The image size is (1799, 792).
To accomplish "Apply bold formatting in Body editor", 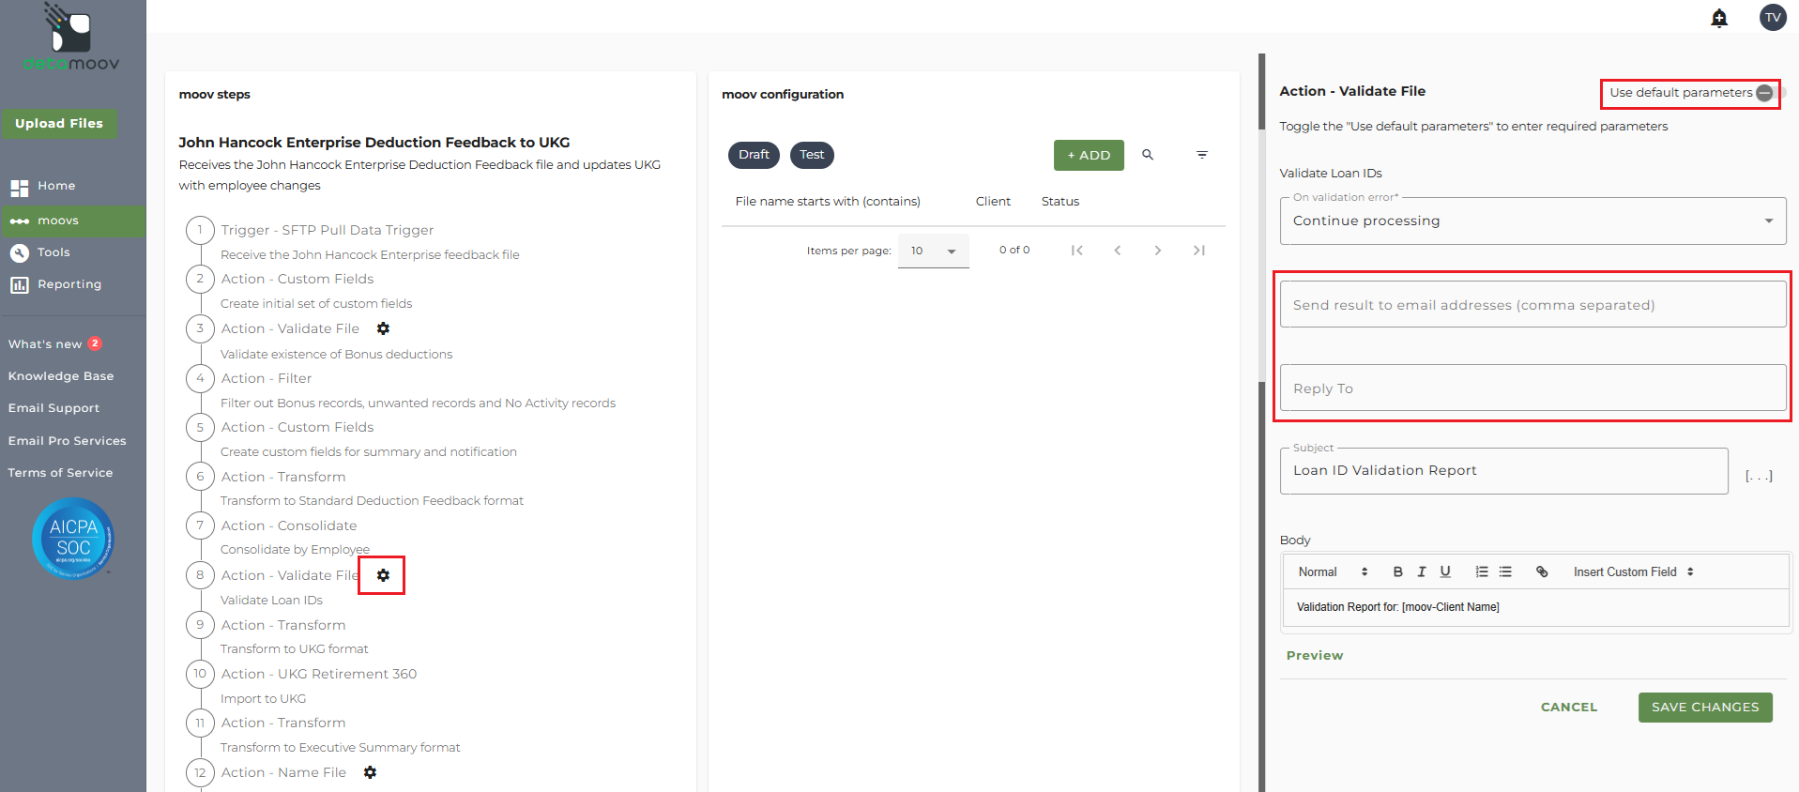I will coord(1397,571).
